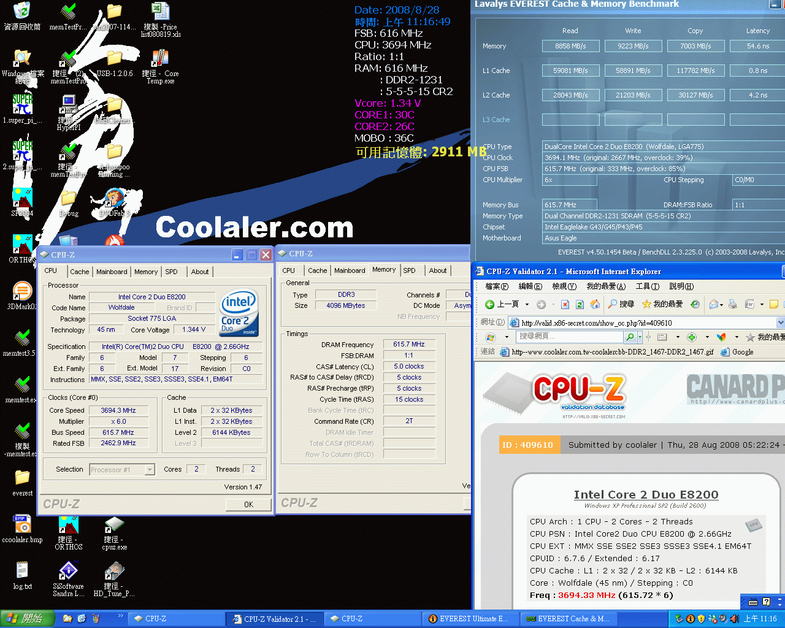Image resolution: width=785 pixels, height=628 pixels.
Task: Switch to CPU tab in second CPU-Z window
Action: click(289, 270)
